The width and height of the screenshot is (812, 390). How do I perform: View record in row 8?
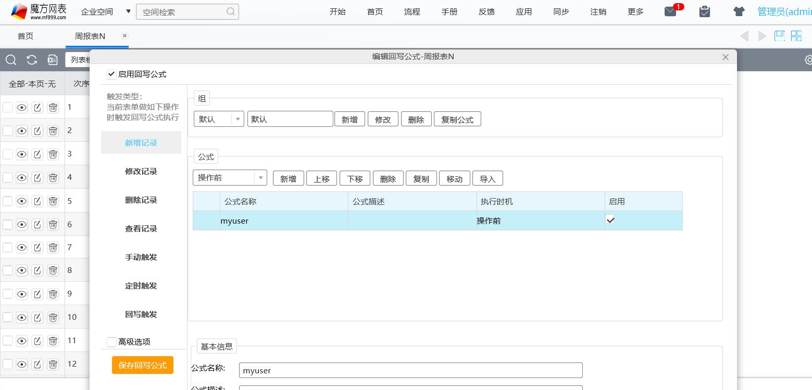[x=21, y=270]
